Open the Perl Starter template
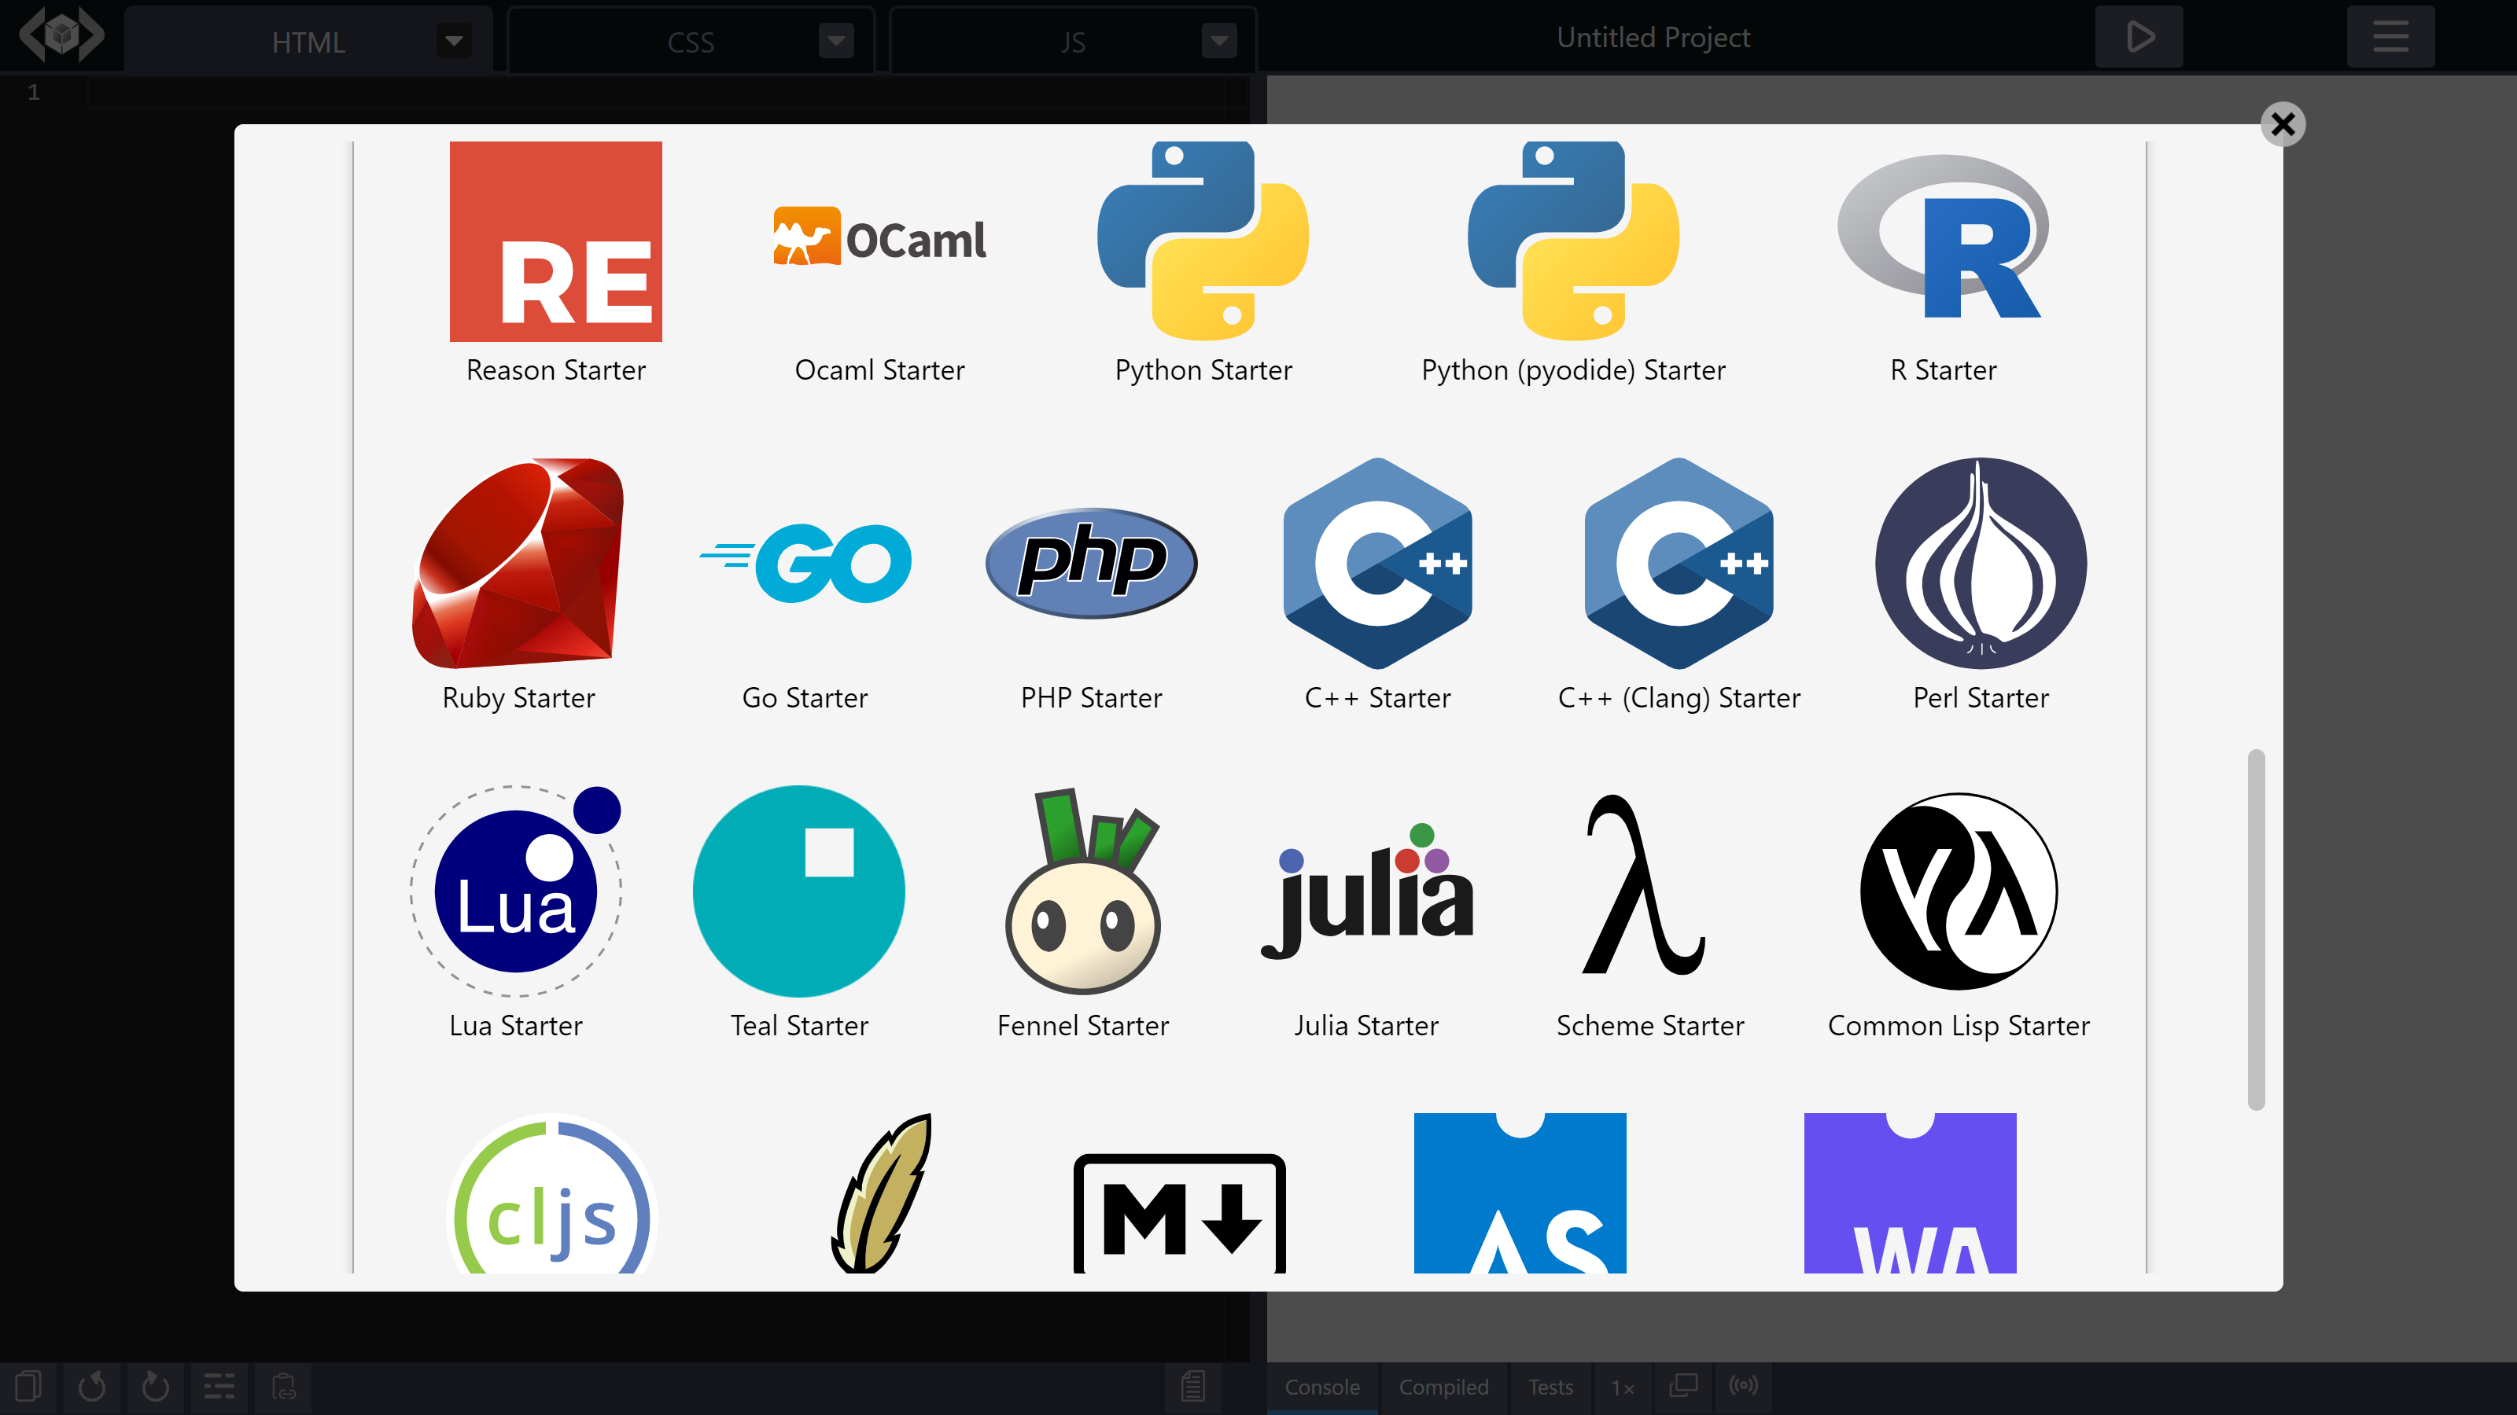 click(1981, 564)
